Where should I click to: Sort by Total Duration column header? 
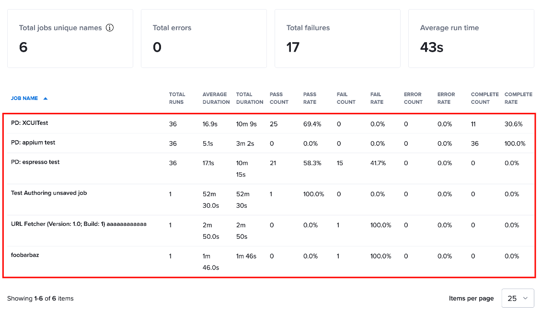250,98
